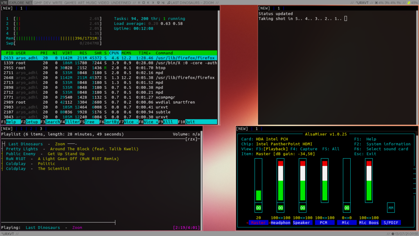
Task: Switch to the UNDEFINED workspace tag
Action: [121, 3]
